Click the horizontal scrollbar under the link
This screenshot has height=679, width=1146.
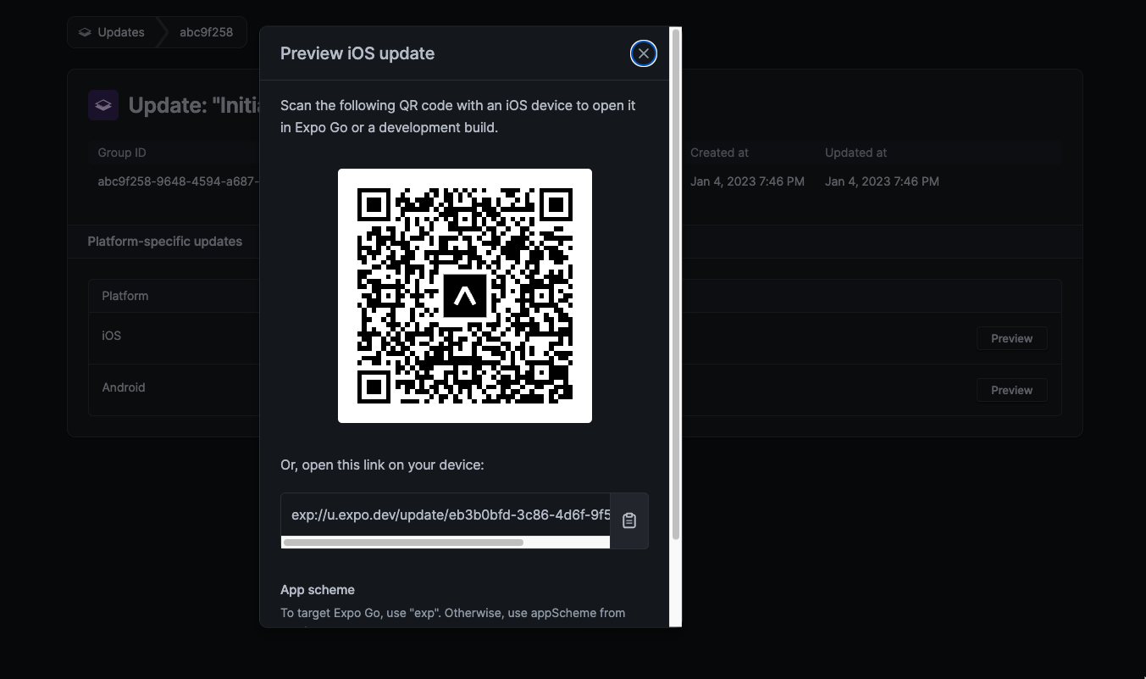tap(403, 543)
